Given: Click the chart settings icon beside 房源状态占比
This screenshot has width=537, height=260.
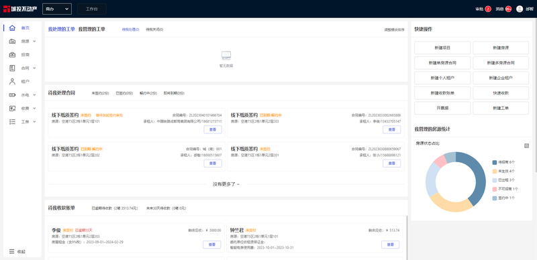Looking at the screenshot, I should (527, 145).
